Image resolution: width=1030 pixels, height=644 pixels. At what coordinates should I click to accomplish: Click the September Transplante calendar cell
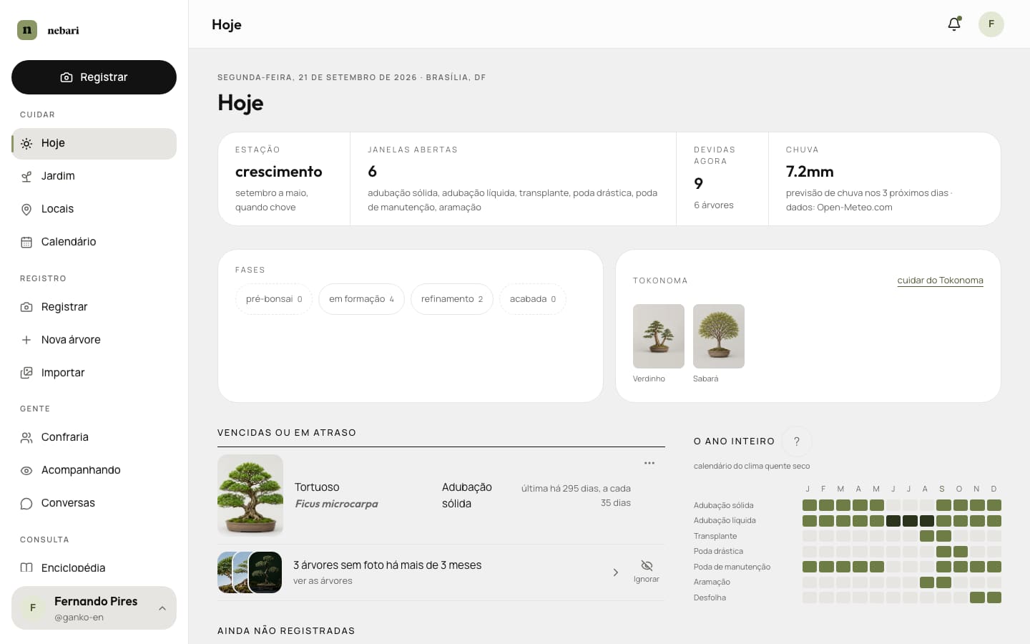pyautogui.click(x=943, y=536)
